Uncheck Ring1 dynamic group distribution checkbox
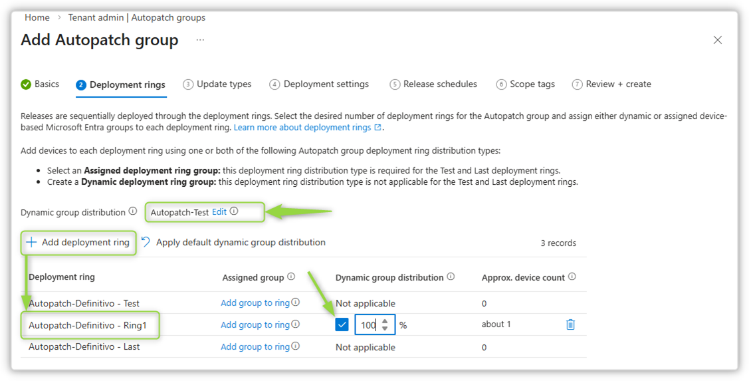Image resolution: width=749 pixels, height=381 pixels. pyautogui.click(x=342, y=325)
